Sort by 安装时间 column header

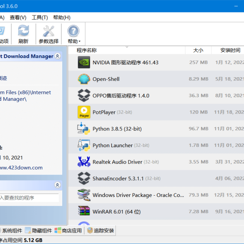click(x=230, y=50)
